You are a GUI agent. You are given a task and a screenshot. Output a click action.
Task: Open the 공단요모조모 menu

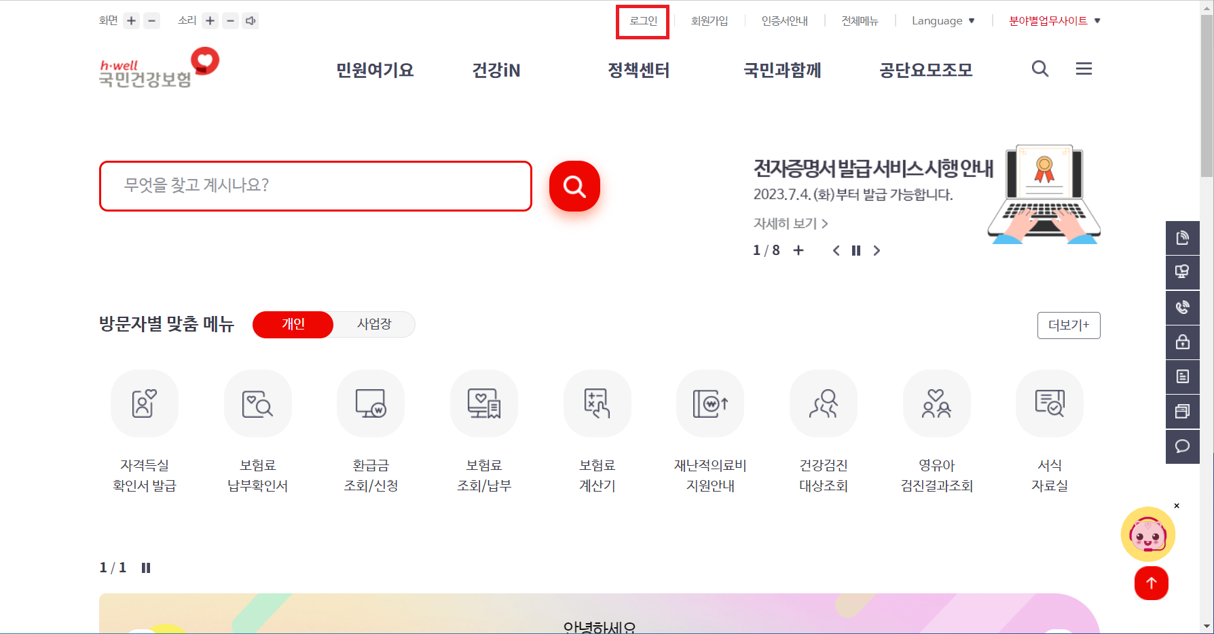click(x=926, y=70)
